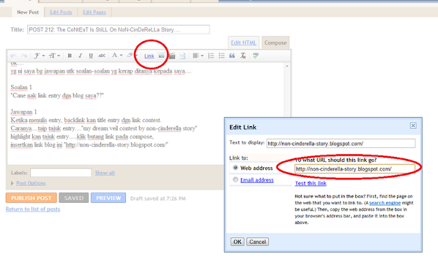Image resolution: width=438 pixels, height=279 pixels.
Task: Click the Text to display field
Action: tap(341, 143)
